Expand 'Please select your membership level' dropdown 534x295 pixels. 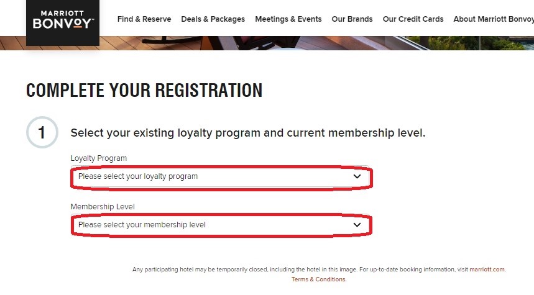coord(220,225)
